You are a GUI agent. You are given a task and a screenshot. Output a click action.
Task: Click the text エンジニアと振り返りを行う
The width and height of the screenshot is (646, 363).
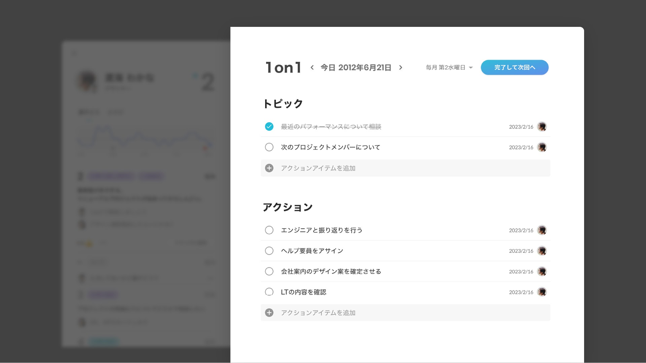(322, 230)
